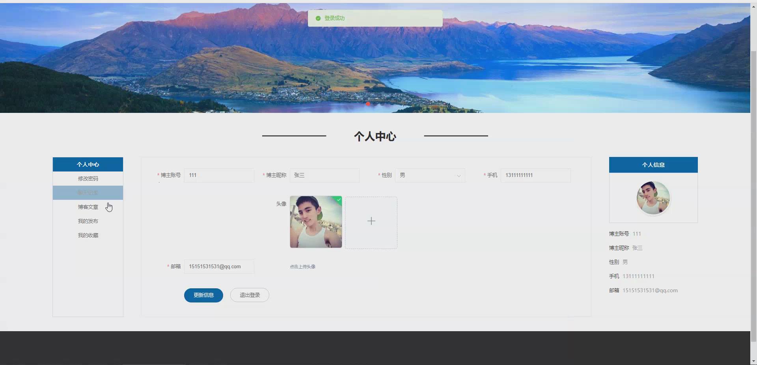The height and width of the screenshot is (365, 757).
Task: Click the circular profile photo in 个人信息 panel
Action: [653, 198]
